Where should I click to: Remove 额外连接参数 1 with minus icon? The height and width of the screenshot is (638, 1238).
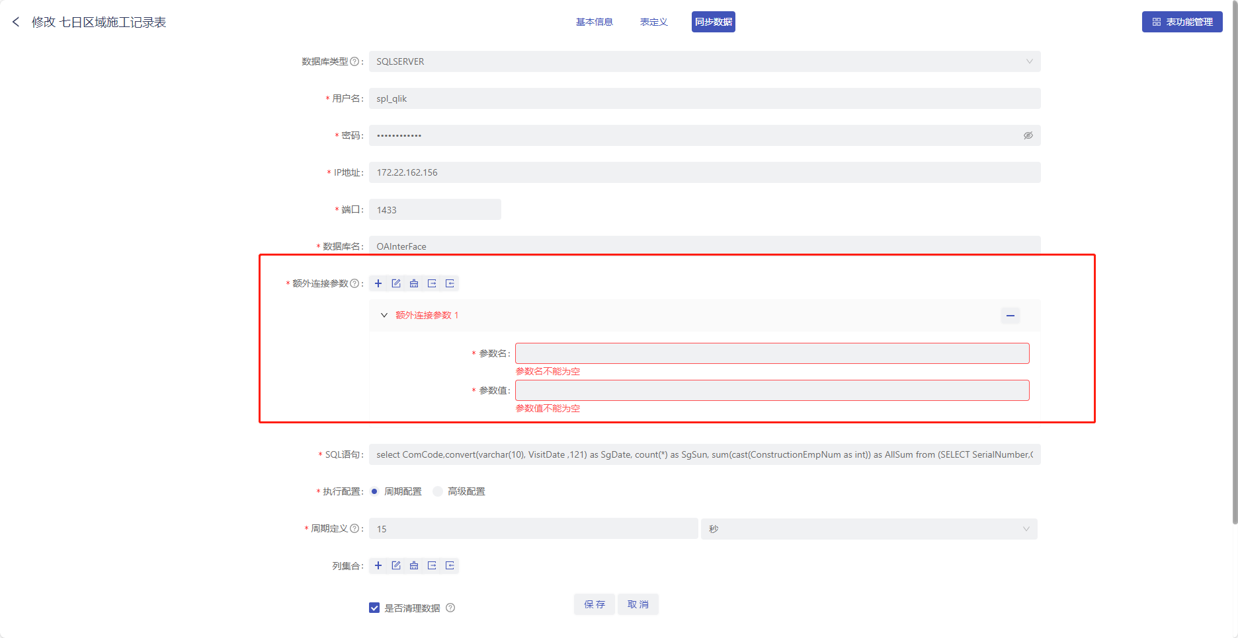tap(1011, 316)
